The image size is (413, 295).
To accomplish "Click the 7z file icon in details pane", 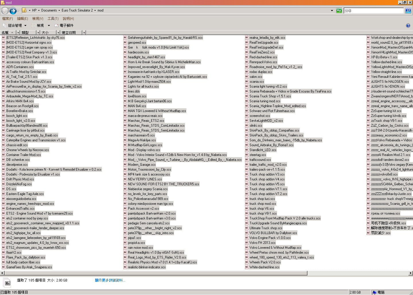I will (8, 283).
